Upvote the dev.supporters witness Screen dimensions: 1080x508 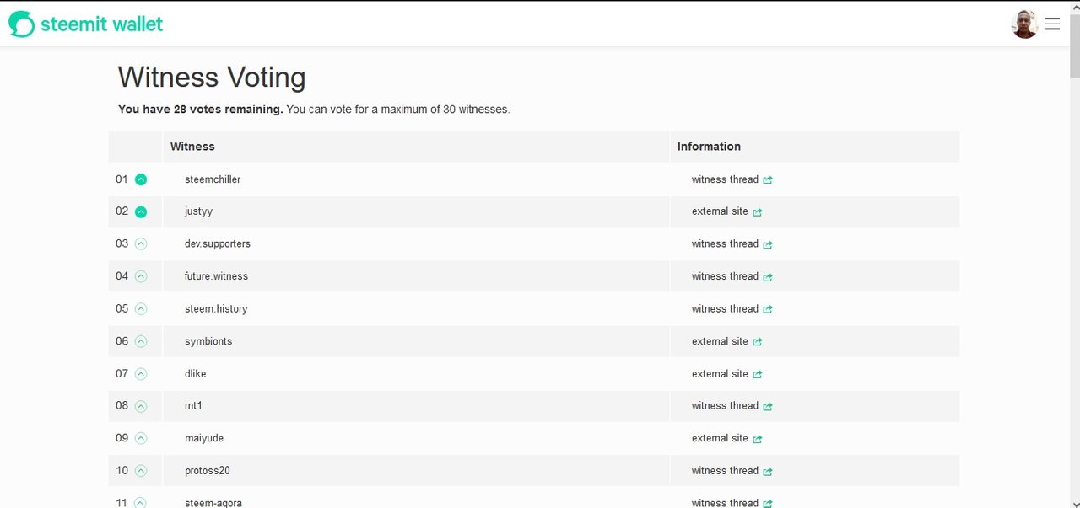141,244
